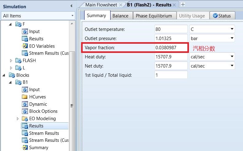Click the Vapor fraction value field

point(171,48)
